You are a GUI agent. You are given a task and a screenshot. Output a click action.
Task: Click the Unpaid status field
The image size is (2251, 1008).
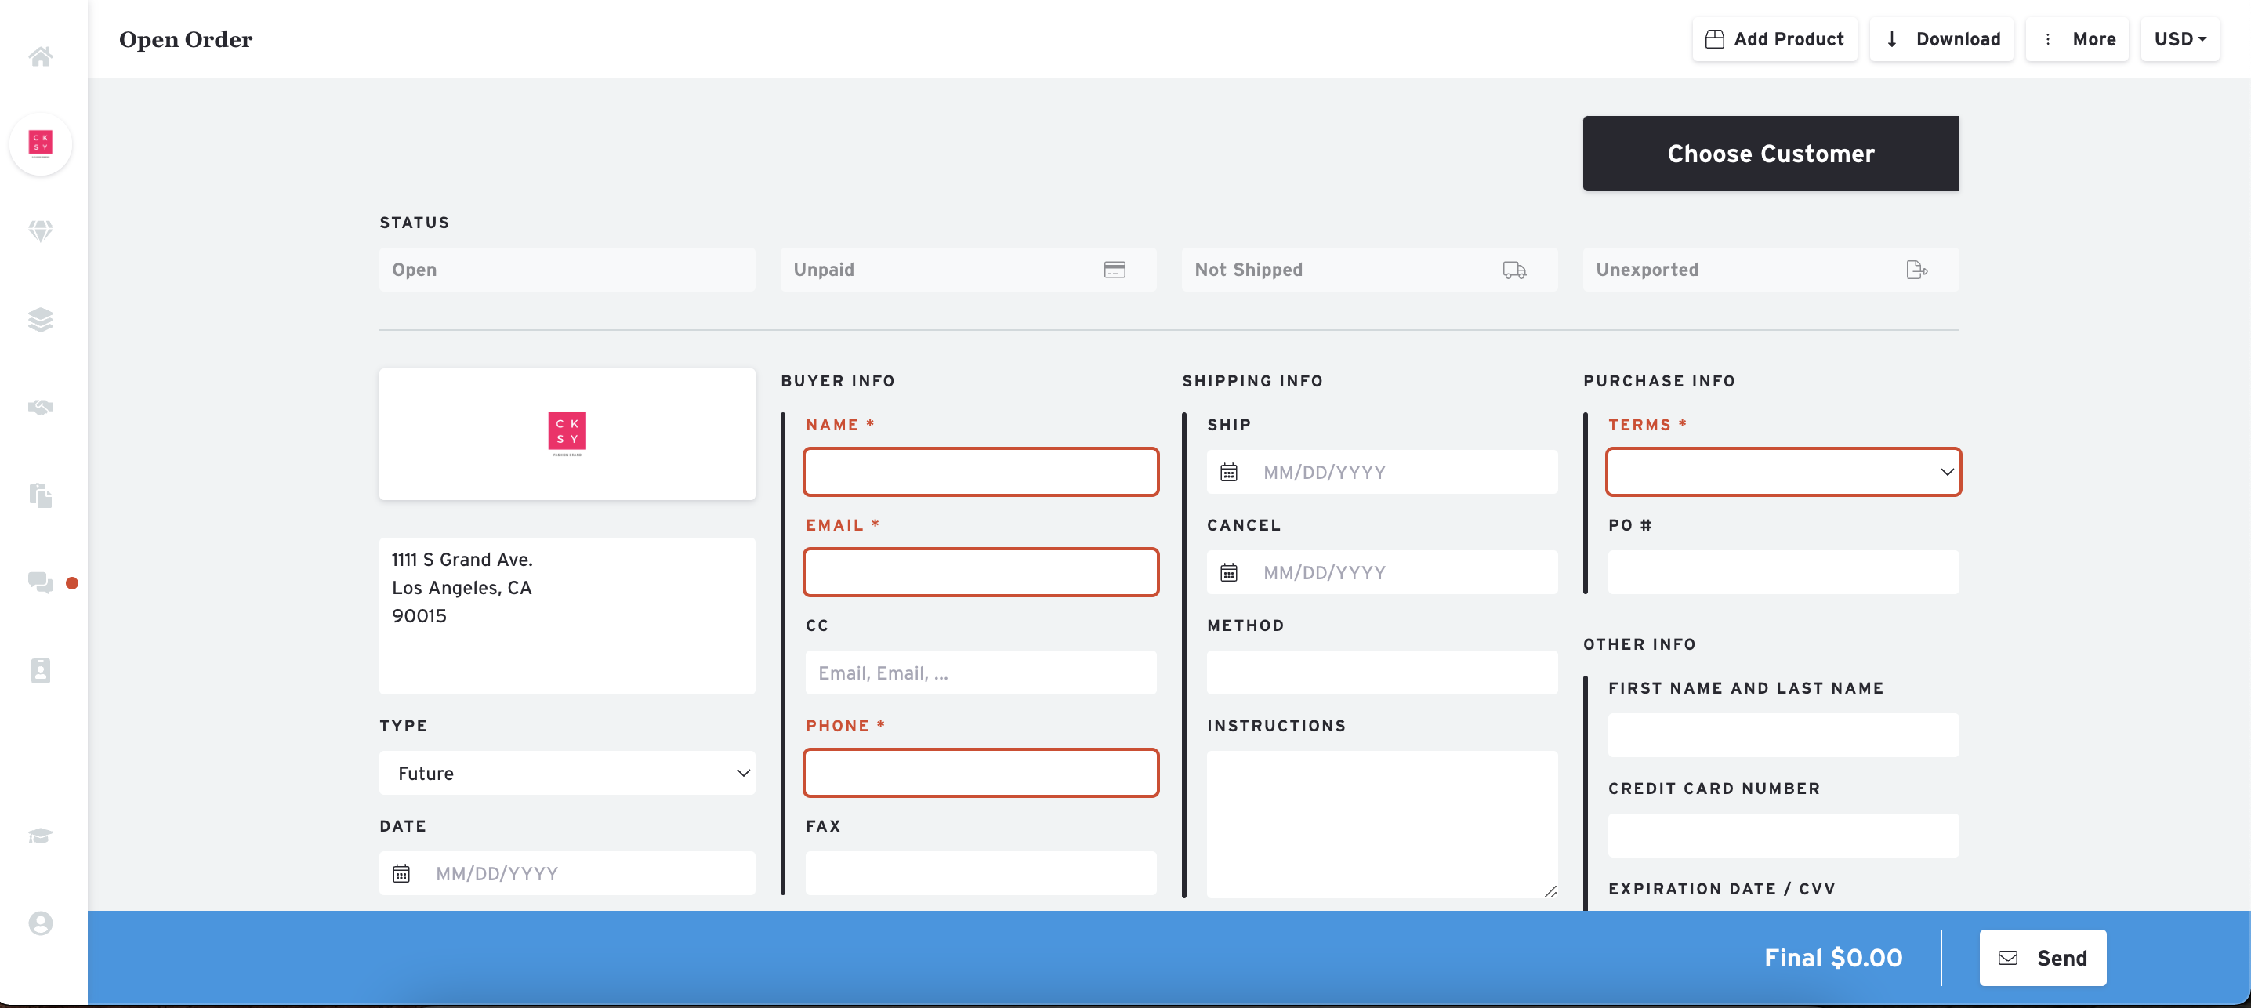968,270
